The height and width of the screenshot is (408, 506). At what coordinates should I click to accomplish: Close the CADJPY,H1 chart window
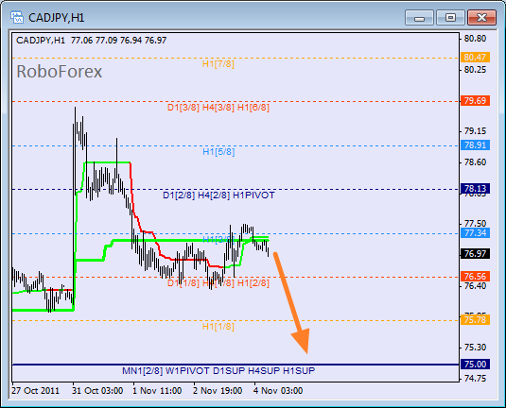pos(481,17)
